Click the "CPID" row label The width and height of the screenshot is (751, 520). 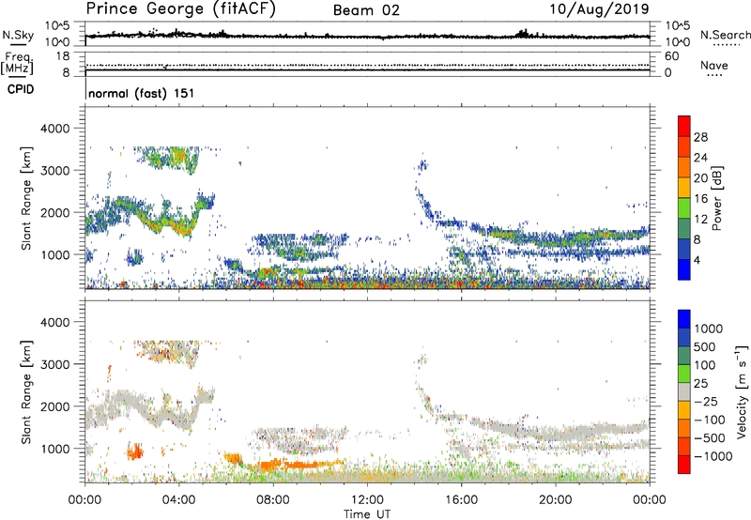21,89
